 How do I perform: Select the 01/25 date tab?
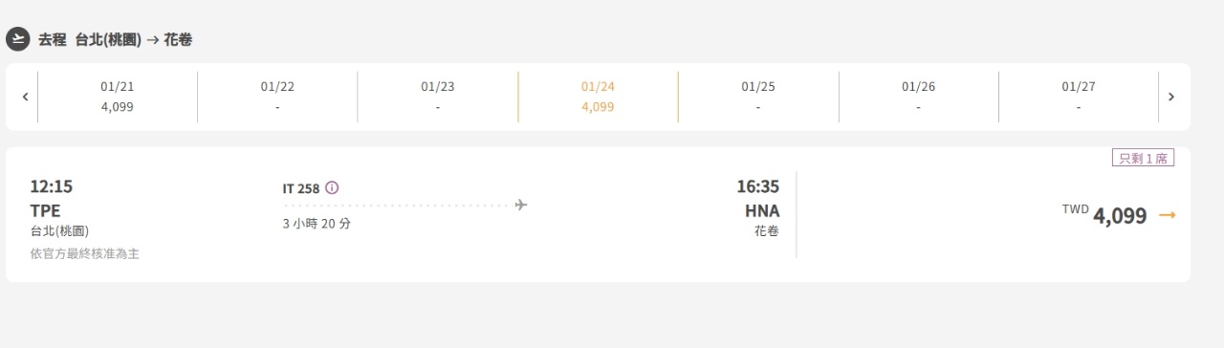point(758,97)
